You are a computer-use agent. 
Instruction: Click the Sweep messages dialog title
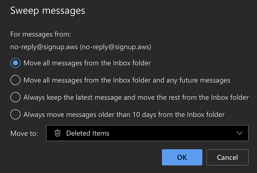coord(48,11)
